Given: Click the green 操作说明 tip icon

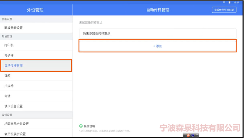Looking at the screenshot, I should [81, 126].
